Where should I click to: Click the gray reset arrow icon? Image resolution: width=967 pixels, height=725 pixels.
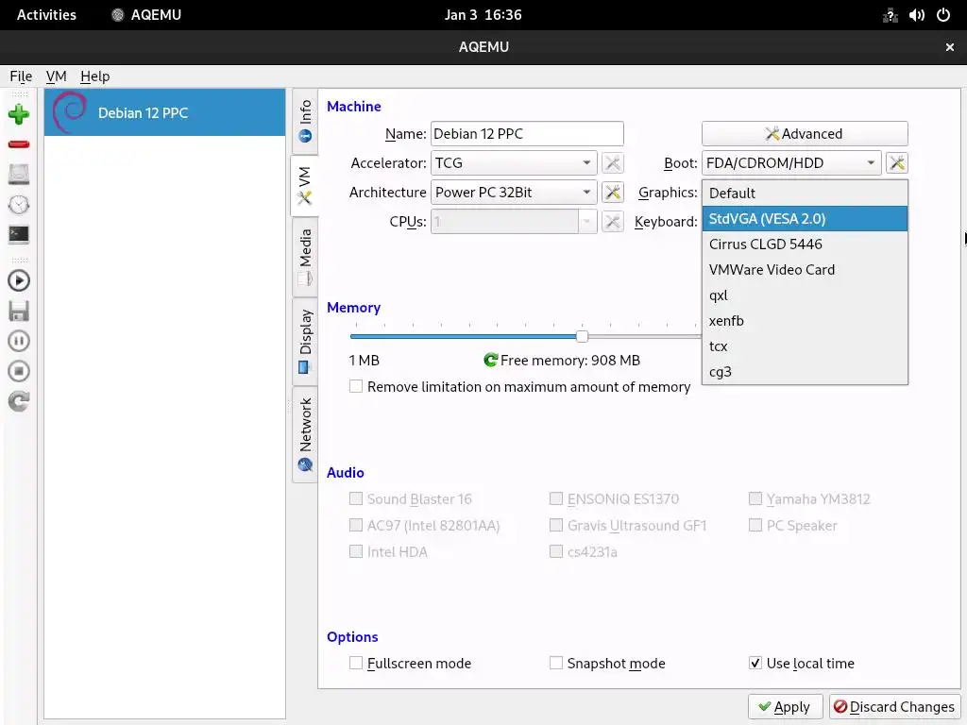tap(19, 401)
